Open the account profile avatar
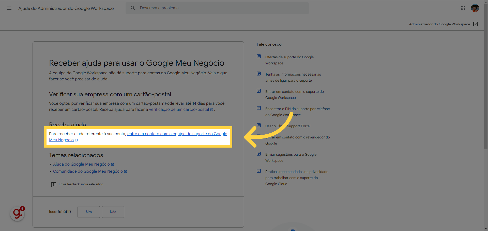This screenshot has height=231, width=488. click(x=475, y=8)
